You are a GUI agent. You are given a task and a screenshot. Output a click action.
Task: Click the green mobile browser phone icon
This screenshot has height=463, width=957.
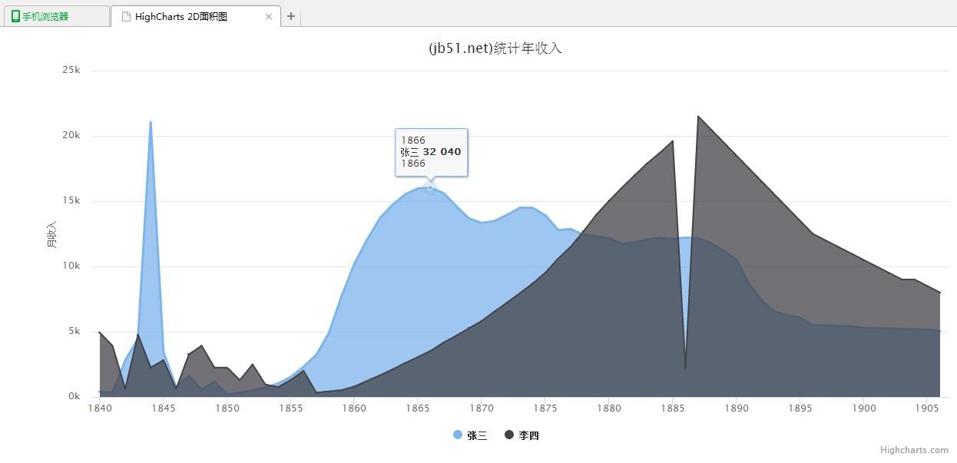coord(15,16)
